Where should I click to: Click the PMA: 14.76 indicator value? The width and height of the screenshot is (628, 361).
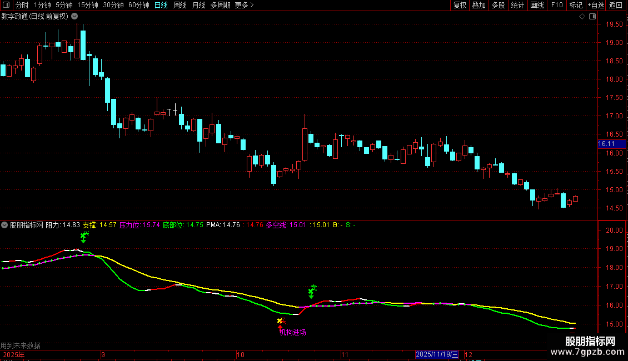pyautogui.click(x=223, y=225)
